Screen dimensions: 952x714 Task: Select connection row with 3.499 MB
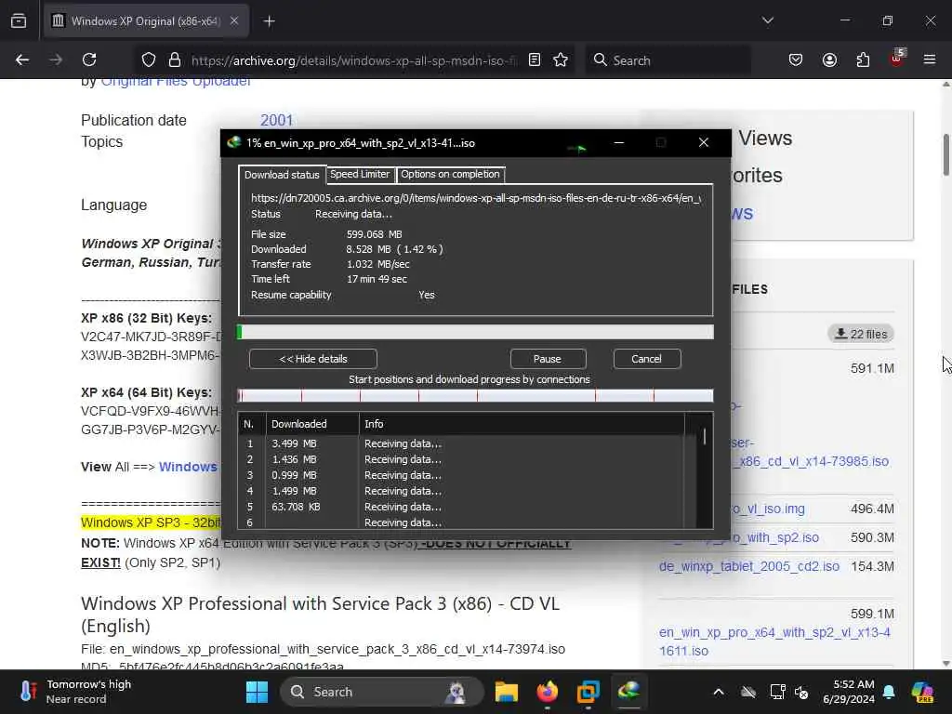tap(461, 443)
